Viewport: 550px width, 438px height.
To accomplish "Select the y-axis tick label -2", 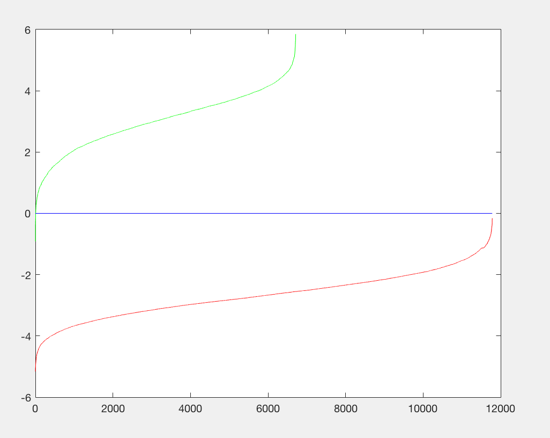I will click(24, 275).
